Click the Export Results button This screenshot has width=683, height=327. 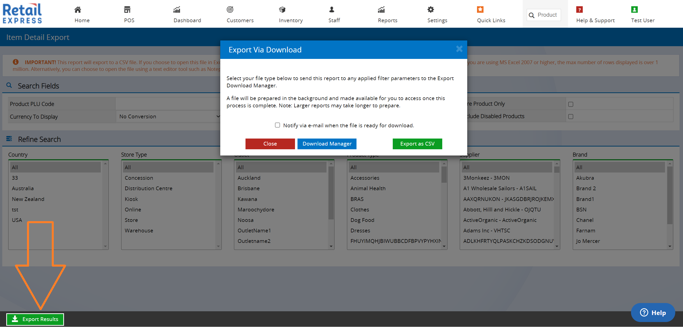35,319
